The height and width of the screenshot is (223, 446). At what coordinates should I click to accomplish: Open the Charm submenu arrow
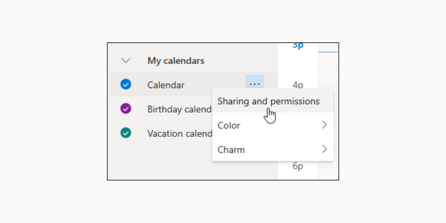point(324,149)
